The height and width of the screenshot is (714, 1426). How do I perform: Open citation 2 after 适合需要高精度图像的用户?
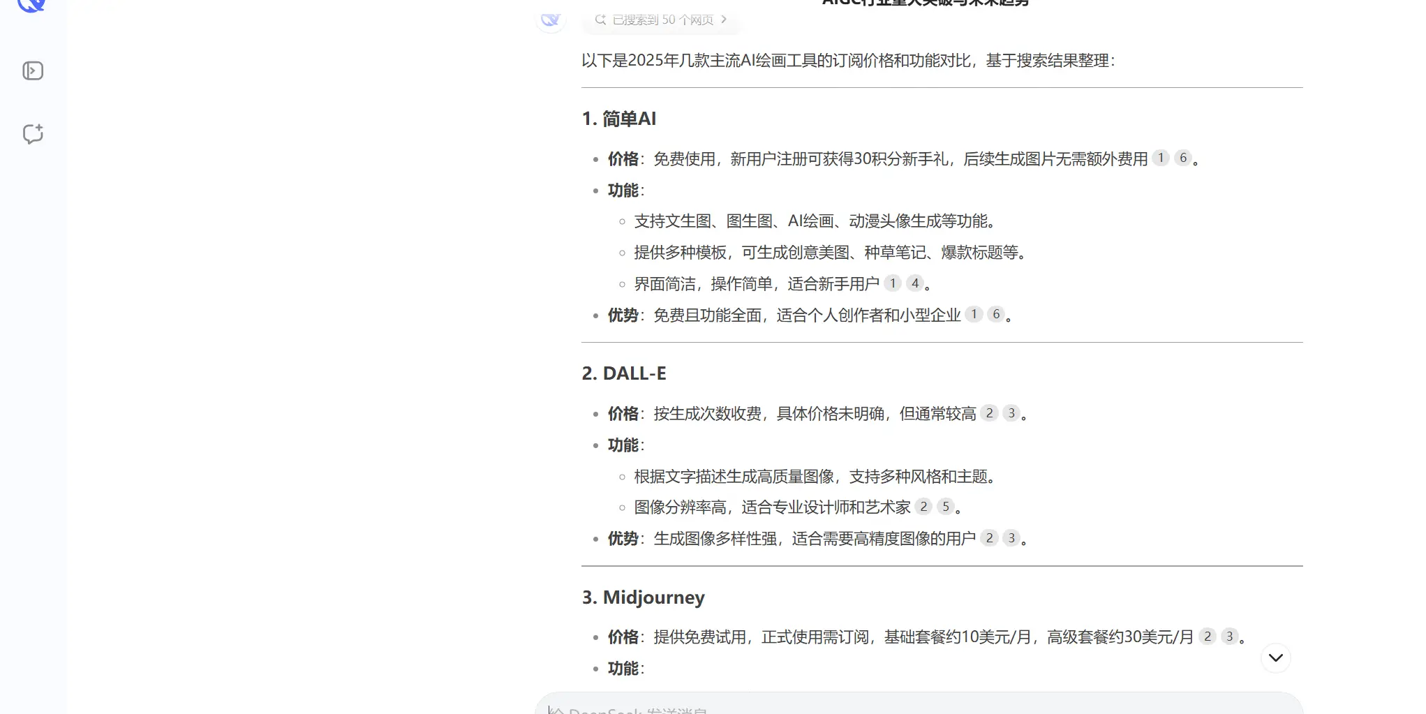[990, 538]
